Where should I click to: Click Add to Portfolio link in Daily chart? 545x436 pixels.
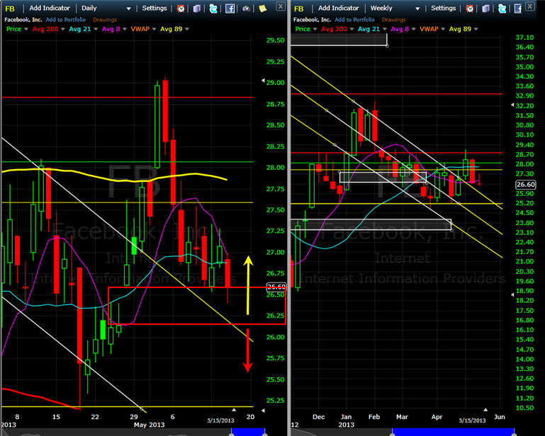66,20
